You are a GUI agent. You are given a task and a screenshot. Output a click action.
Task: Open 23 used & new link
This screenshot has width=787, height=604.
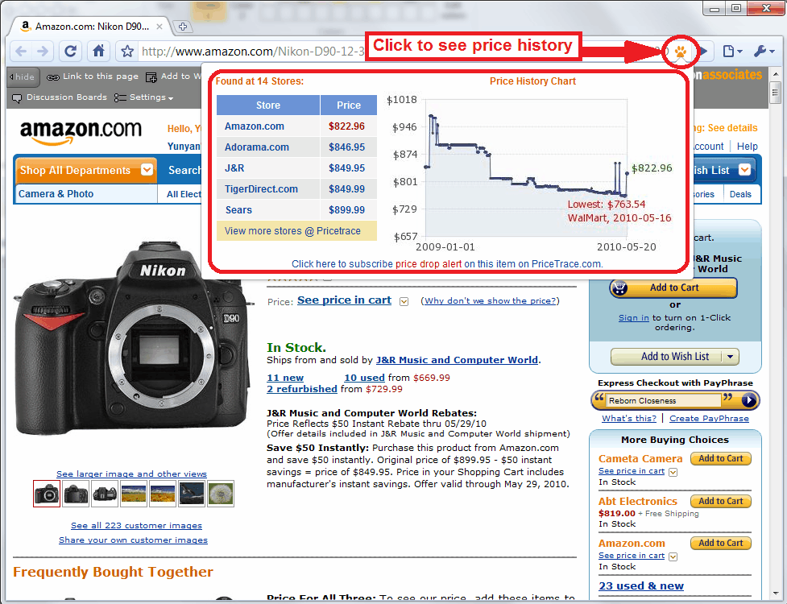tap(641, 586)
